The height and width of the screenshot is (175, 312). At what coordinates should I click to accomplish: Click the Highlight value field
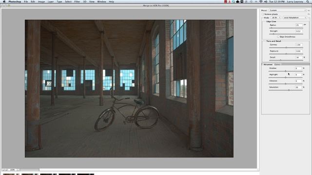pos(298,74)
